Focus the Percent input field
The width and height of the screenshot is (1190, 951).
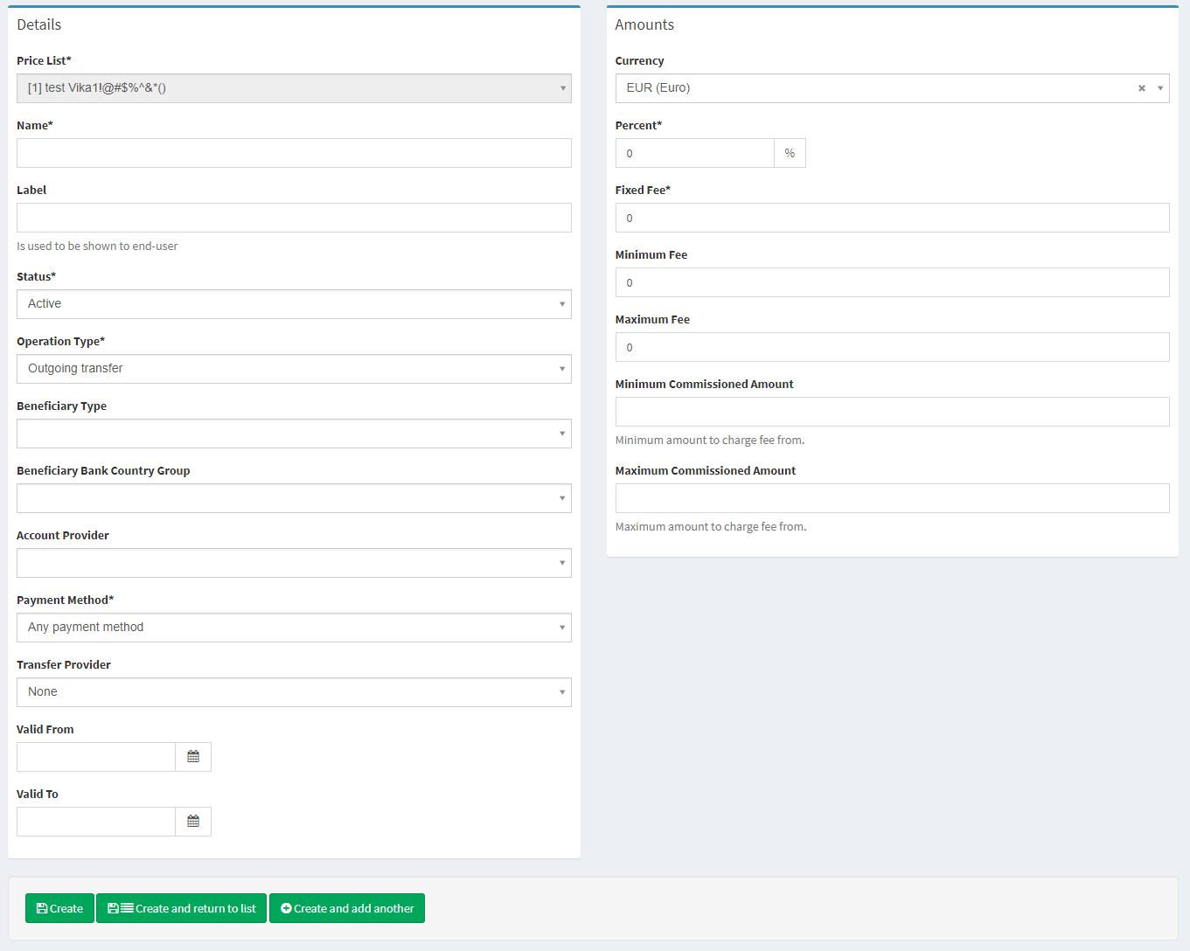tap(694, 153)
